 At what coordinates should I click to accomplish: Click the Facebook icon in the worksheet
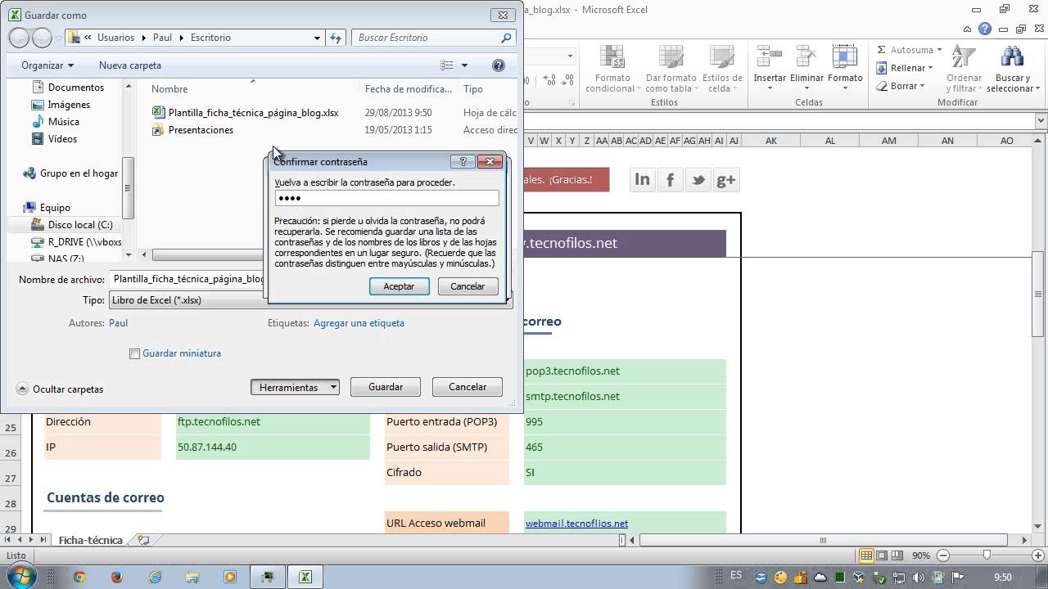[x=670, y=180]
